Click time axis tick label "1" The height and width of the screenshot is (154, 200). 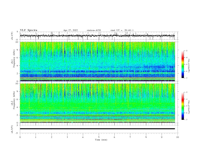click(36, 137)
